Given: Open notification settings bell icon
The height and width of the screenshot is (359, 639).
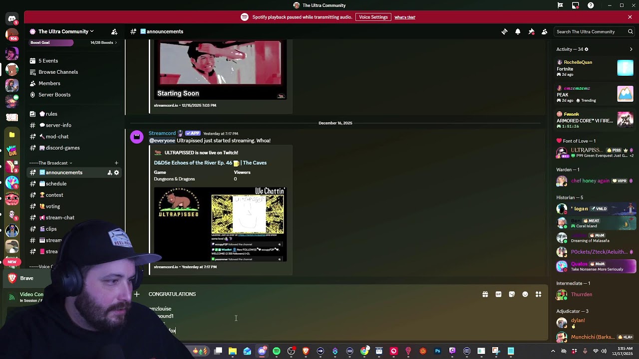Looking at the screenshot, I should (x=518, y=31).
